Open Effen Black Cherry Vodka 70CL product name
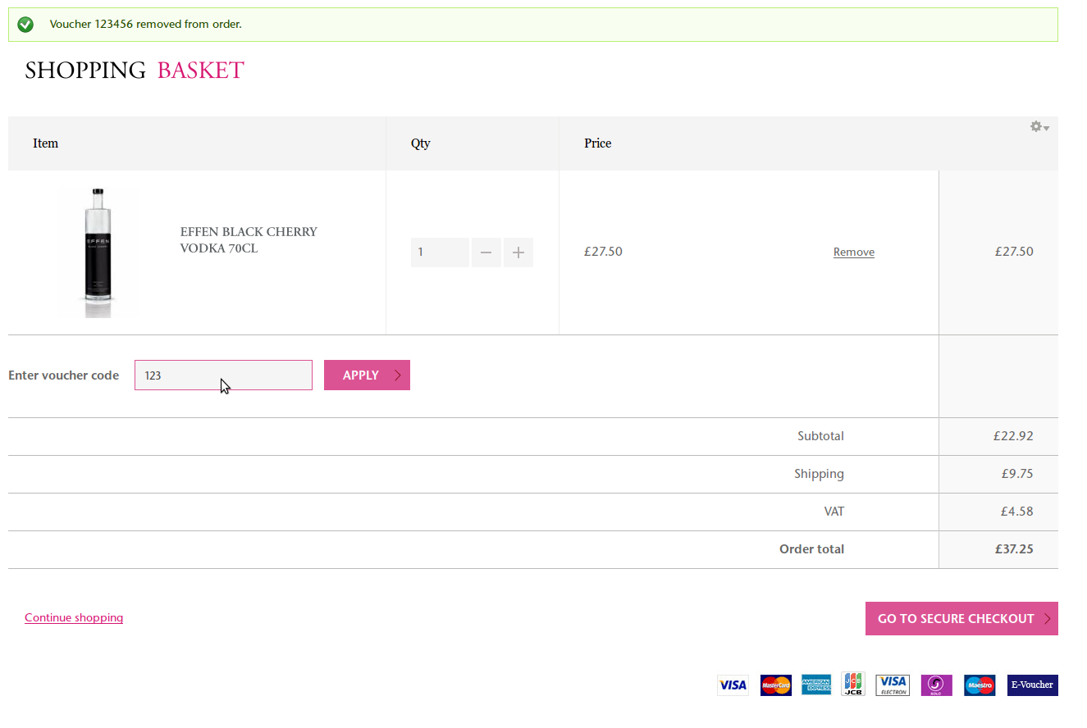This screenshot has height=728, width=1087. coord(249,240)
